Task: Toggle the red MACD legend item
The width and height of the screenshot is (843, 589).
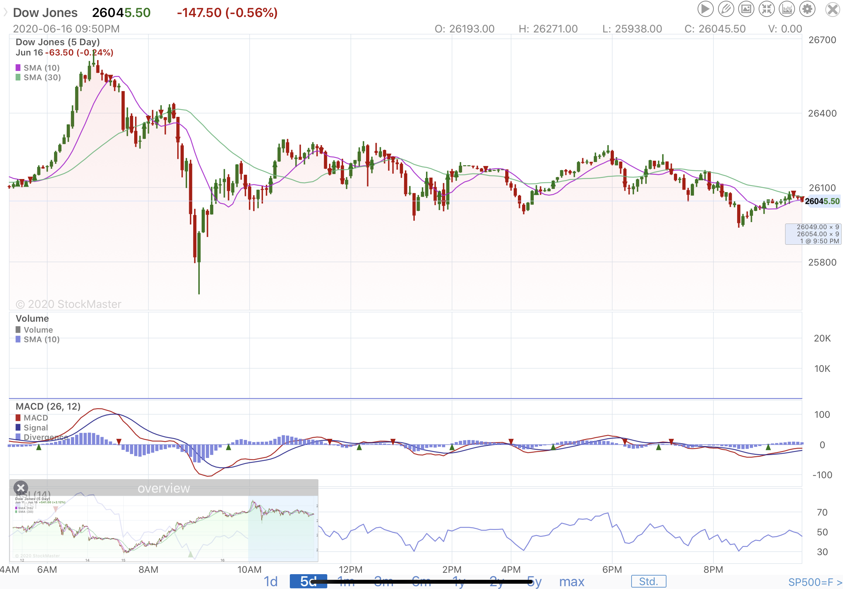Action: coord(31,418)
